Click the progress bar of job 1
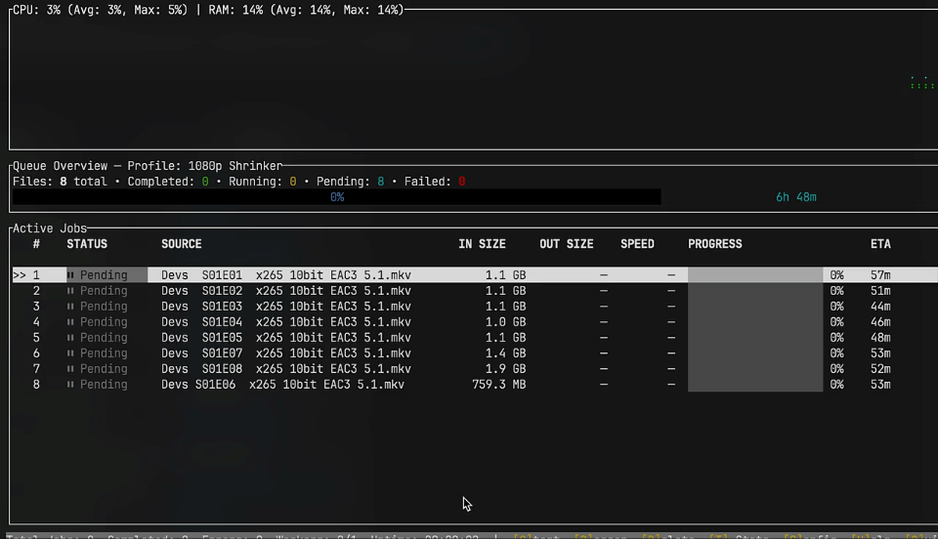This screenshot has width=938, height=539. coord(755,275)
